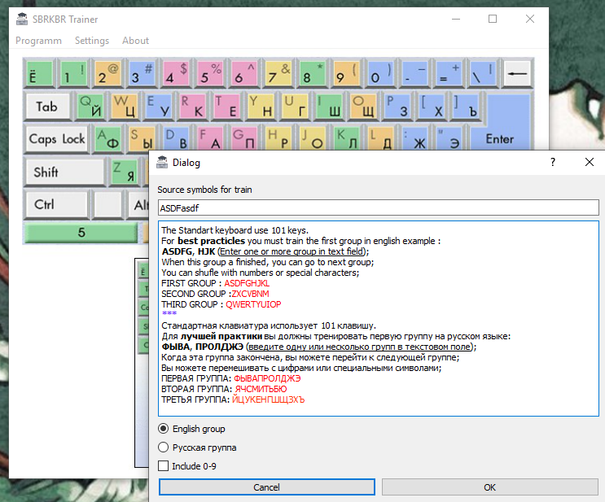Click the T Е key
This screenshot has height=502, width=605.
[226, 106]
